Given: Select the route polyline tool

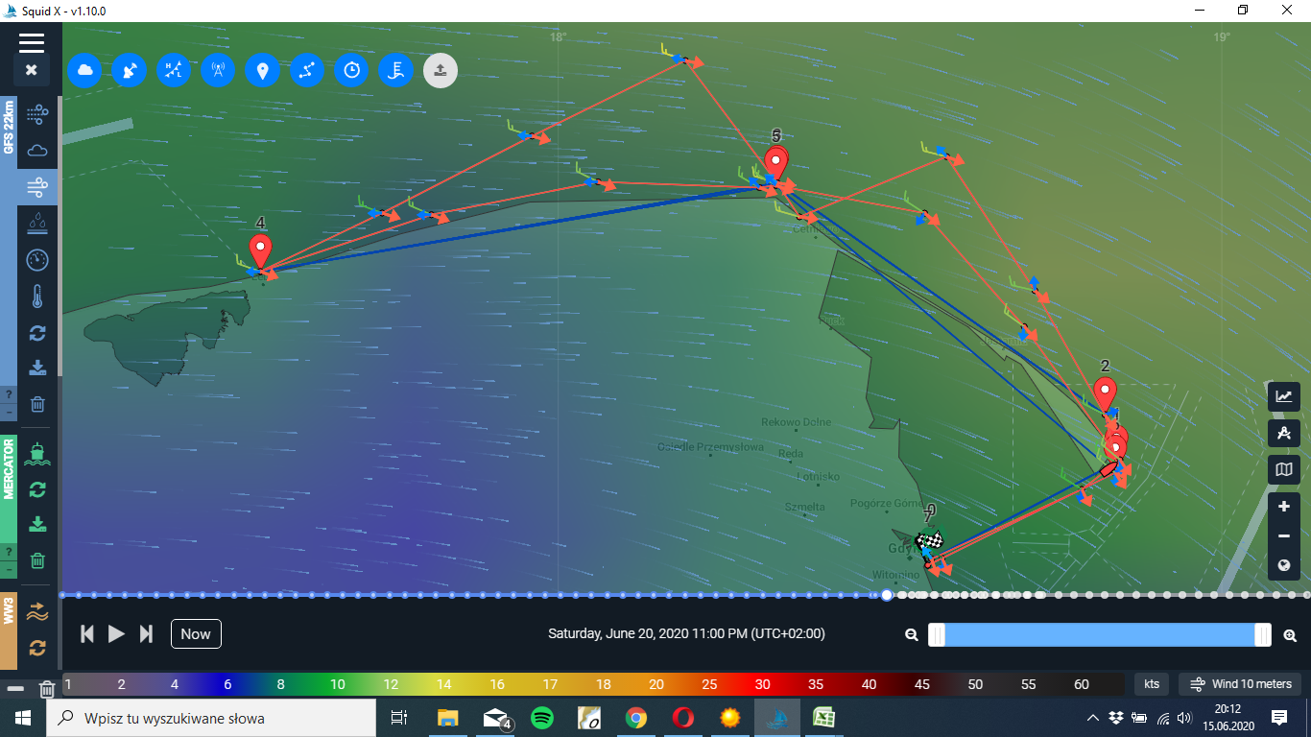Looking at the screenshot, I should pos(307,70).
